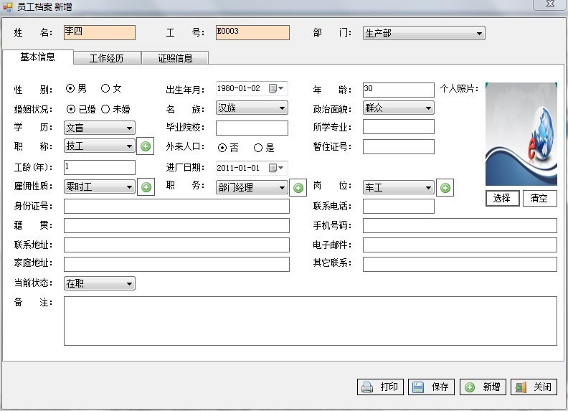Expand the 职务 dropdown showing 部门经理
Image resolution: width=568 pixels, height=411 pixels.
(252, 187)
